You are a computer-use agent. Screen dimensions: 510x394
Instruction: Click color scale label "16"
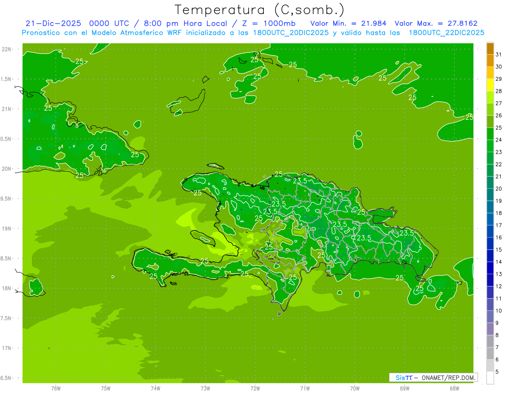pyautogui.click(x=499, y=237)
